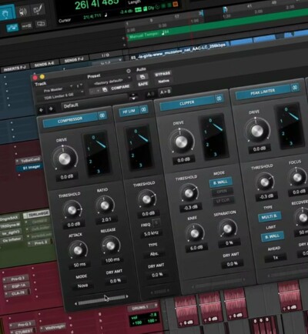Click the SENDS F-J column header
Viewport: 308px width, 334px height.
73,60
